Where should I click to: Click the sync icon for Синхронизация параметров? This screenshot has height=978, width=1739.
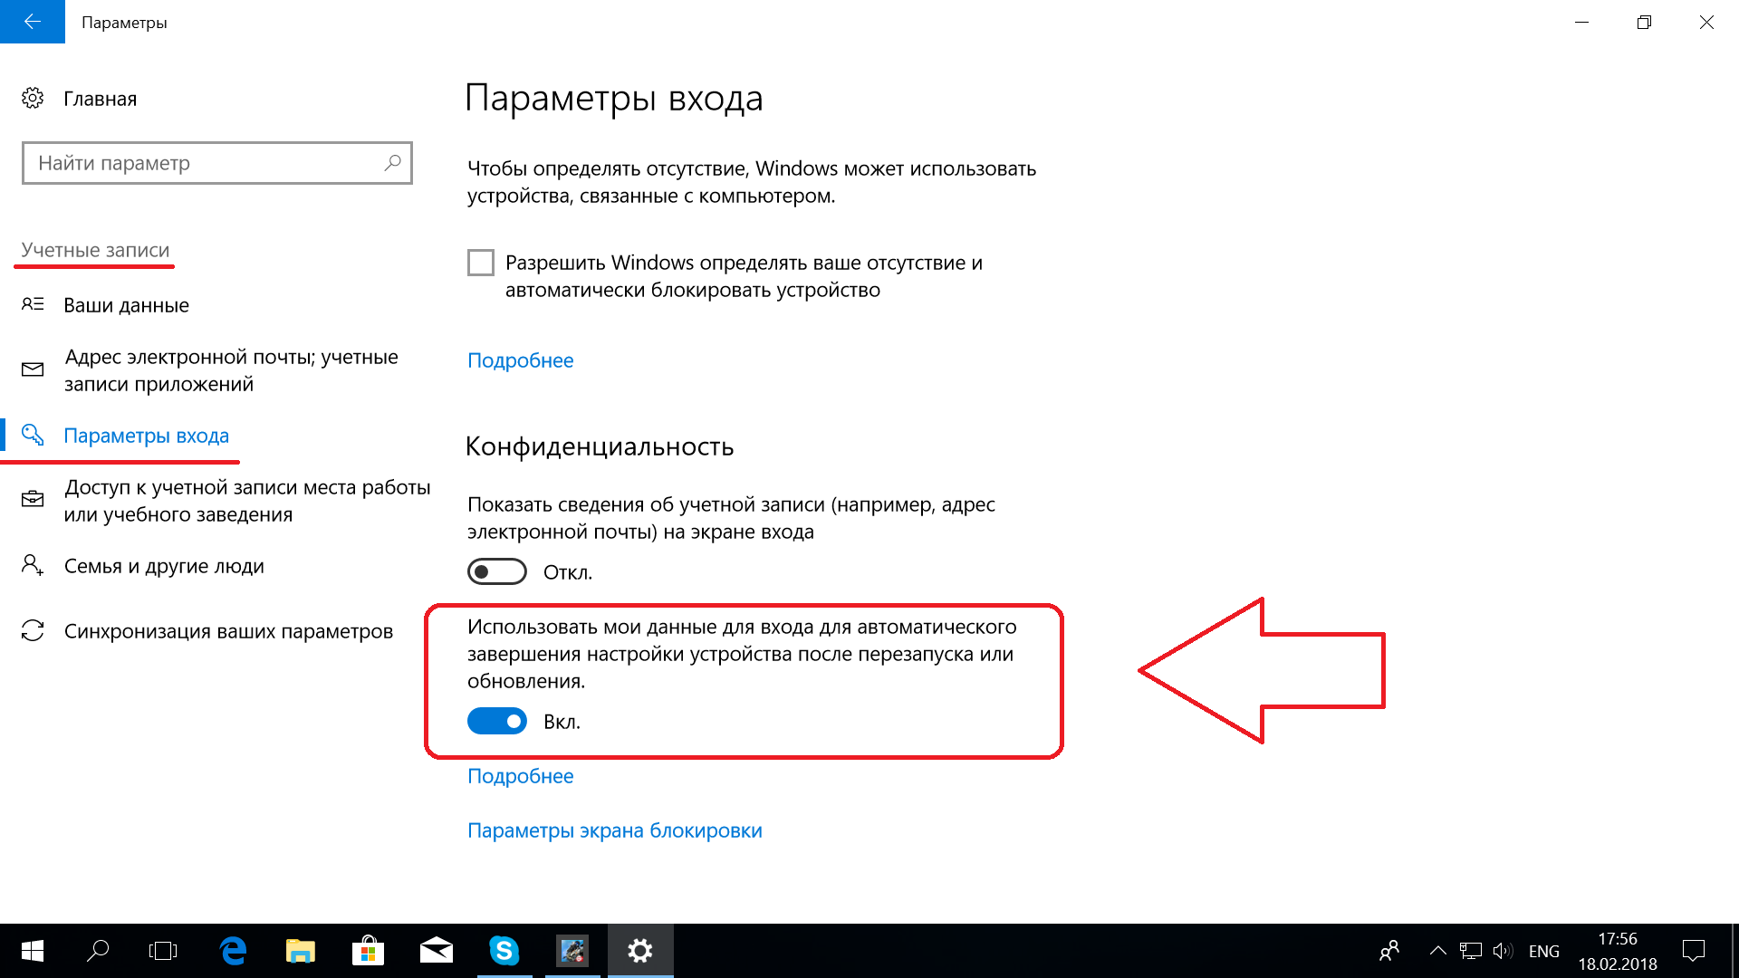point(33,630)
